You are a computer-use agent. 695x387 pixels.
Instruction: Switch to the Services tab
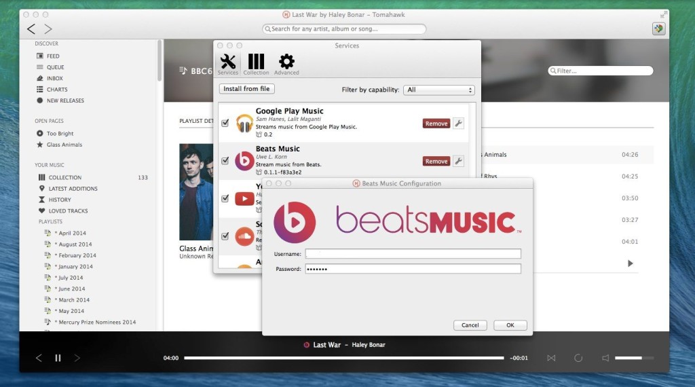228,64
